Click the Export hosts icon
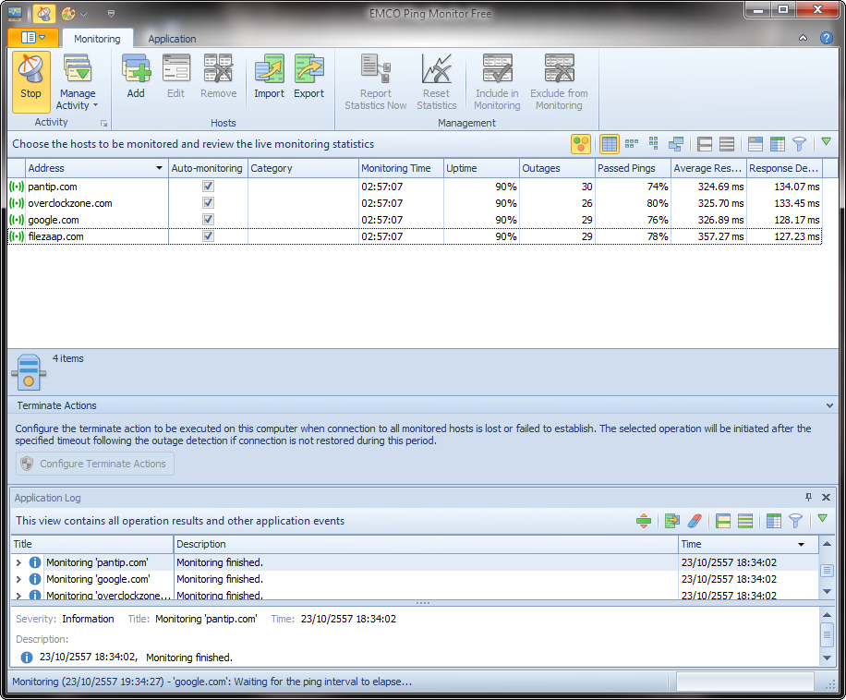The image size is (846, 700). coord(309,70)
